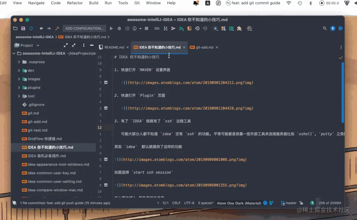Select idea-common-user-key.md in project tree
This screenshot has width=357, height=220.
(52, 173)
